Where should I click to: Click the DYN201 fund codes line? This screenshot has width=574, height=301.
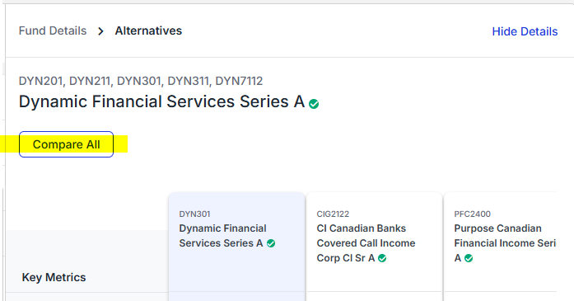(141, 81)
